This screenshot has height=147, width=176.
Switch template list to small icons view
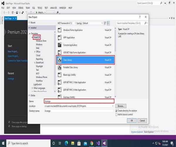(x=105, y=23)
